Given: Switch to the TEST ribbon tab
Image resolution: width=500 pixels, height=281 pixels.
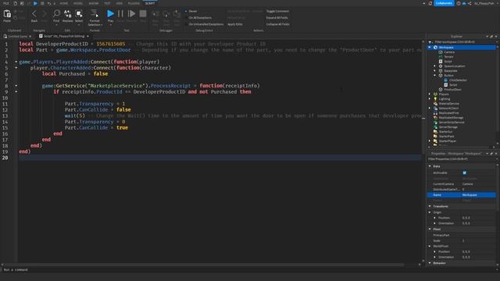Looking at the screenshot, I should point(107,3).
